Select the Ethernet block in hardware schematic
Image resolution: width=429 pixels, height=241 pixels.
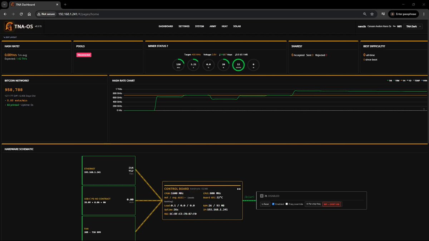click(x=109, y=170)
